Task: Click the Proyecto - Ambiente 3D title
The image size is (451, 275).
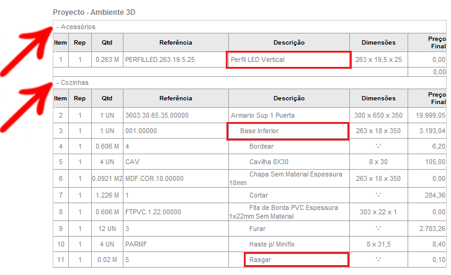Action: [94, 12]
